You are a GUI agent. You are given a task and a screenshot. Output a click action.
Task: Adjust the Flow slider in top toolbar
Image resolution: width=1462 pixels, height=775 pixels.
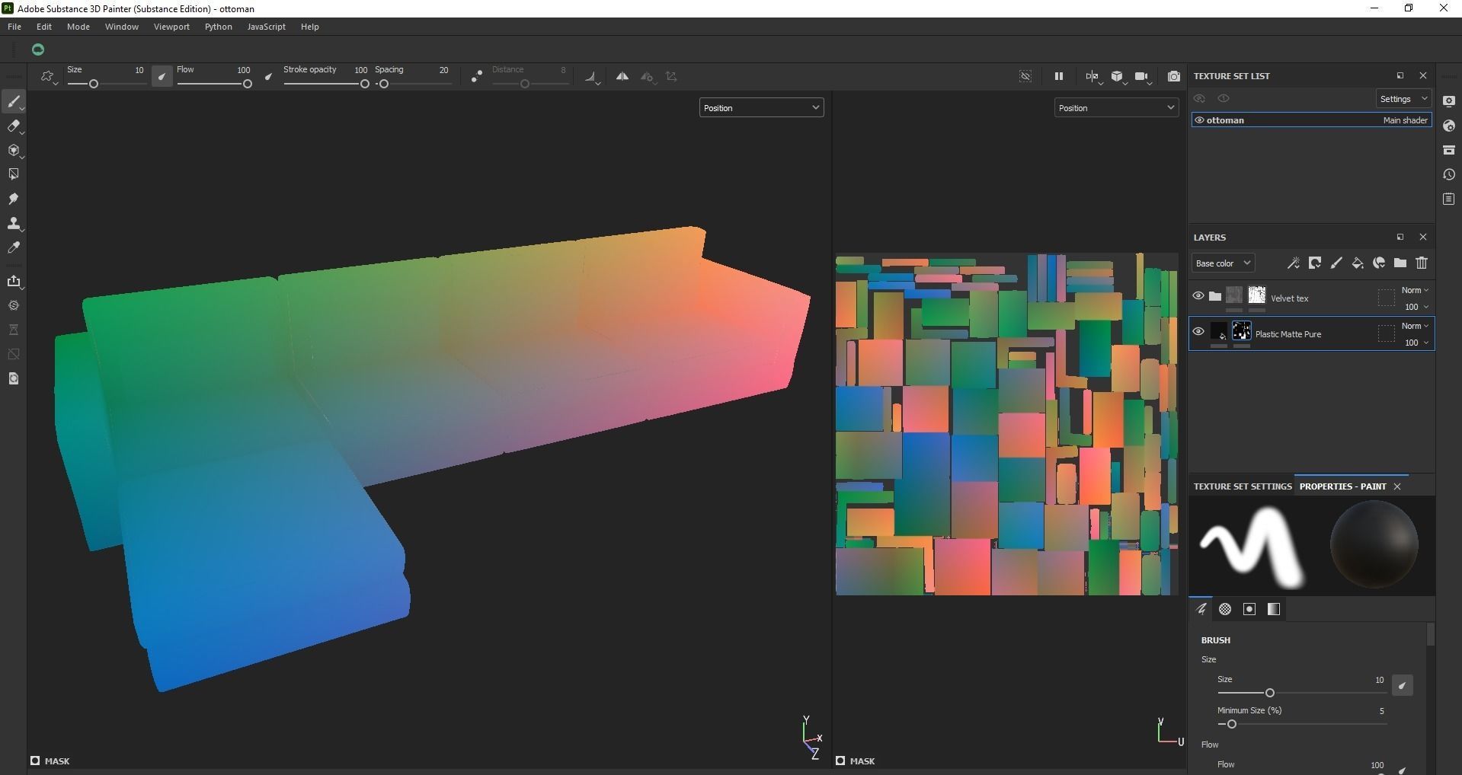coord(214,84)
